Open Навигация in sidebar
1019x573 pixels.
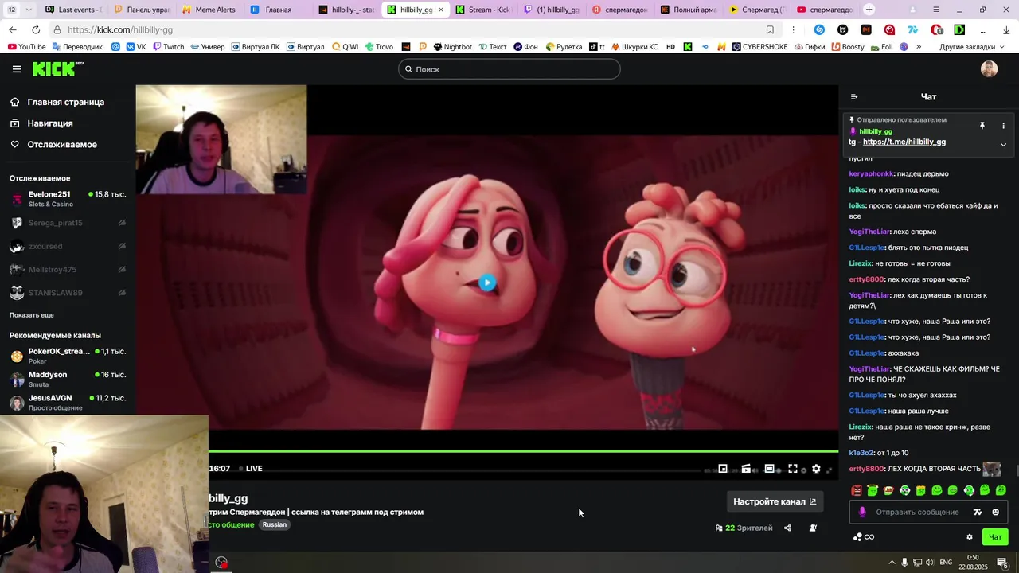pos(41,123)
